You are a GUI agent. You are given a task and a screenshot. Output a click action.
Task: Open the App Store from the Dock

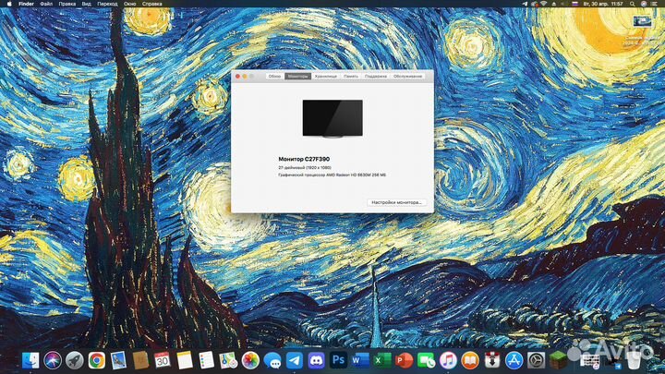click(514, 360)
